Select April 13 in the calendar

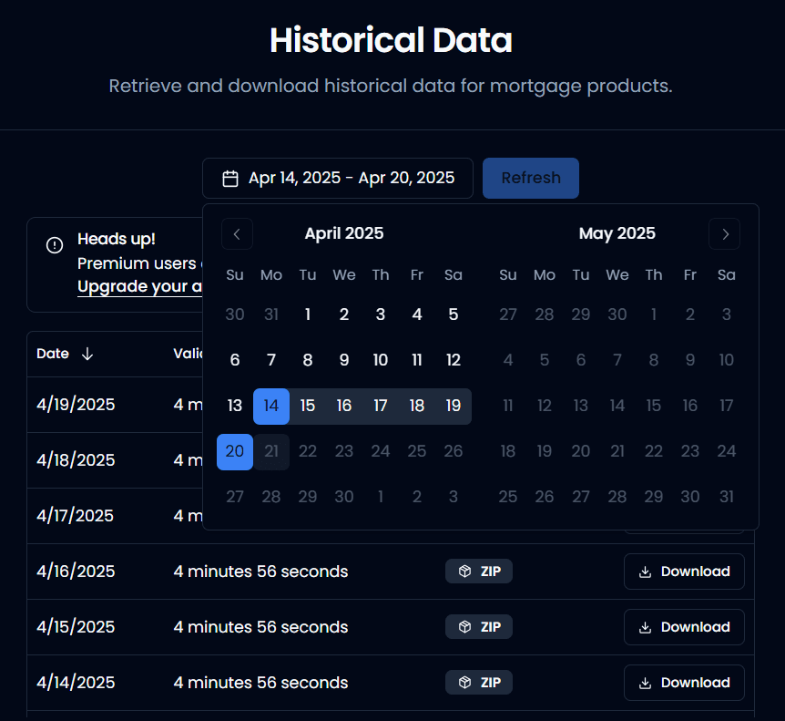(235, 406)
